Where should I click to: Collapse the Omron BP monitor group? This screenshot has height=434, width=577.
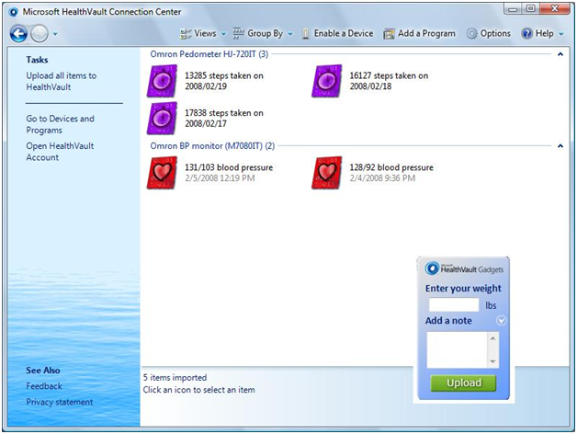pos(560,146)
